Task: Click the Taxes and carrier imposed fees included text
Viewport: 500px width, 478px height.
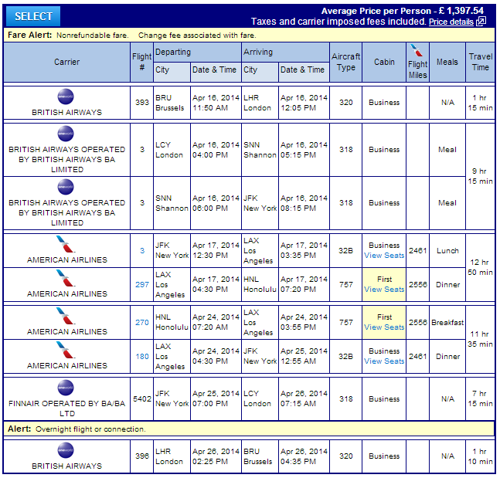Action: click(x=338, y=22)
